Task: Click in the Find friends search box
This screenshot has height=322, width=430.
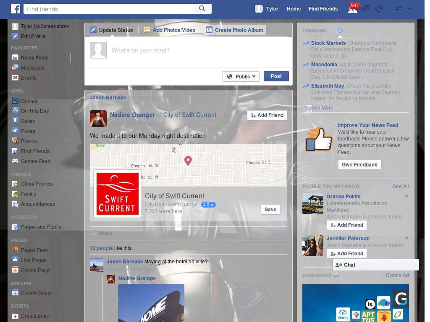Action: coord(108,9)
